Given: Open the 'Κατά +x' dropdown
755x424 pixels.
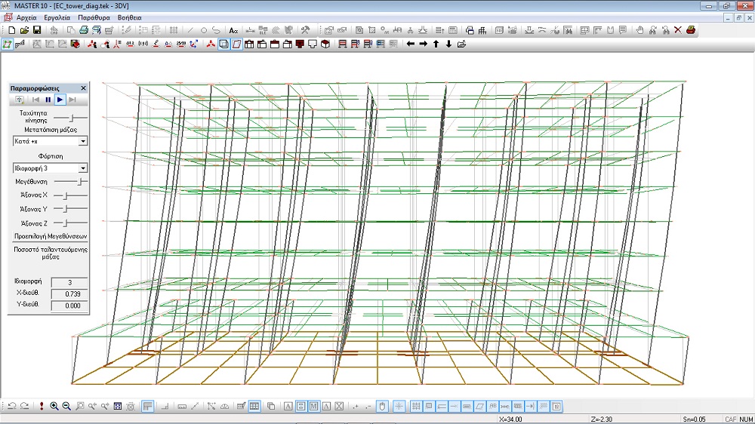Looking at the screenshot, I should pyautogui.click(x=82, y=141).
